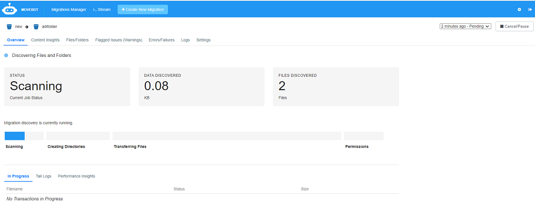Screen dimensions: 535x221
Task: Select the Tail Logs tab
Action: click(43, 176)
